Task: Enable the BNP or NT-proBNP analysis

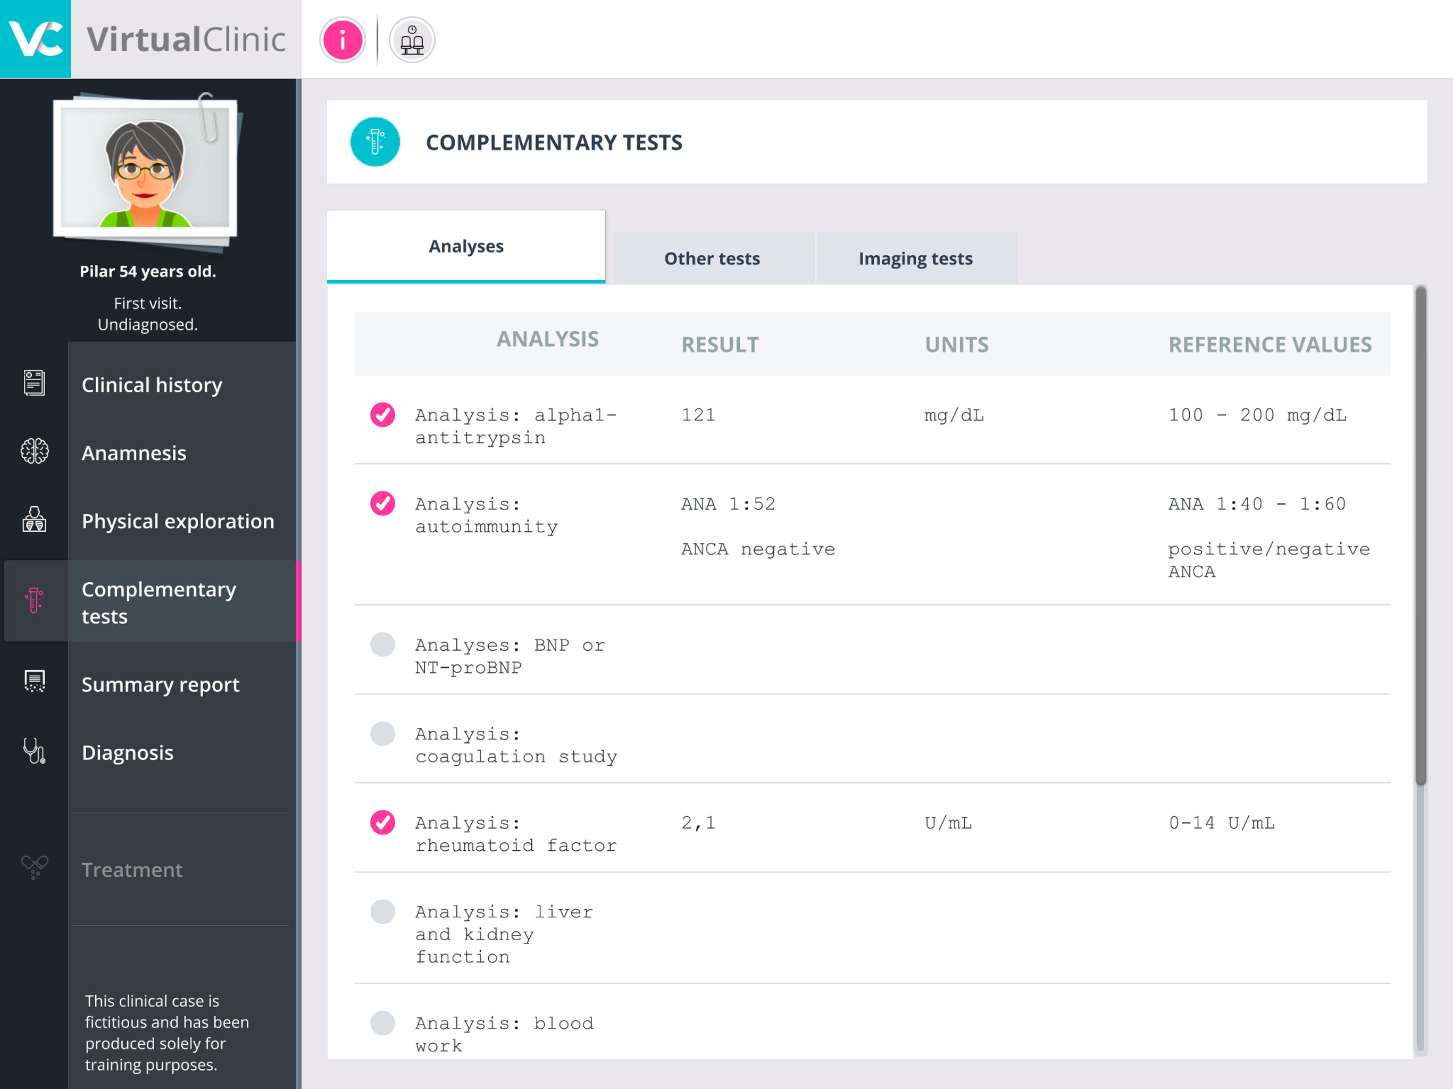Action: point(382,645)
